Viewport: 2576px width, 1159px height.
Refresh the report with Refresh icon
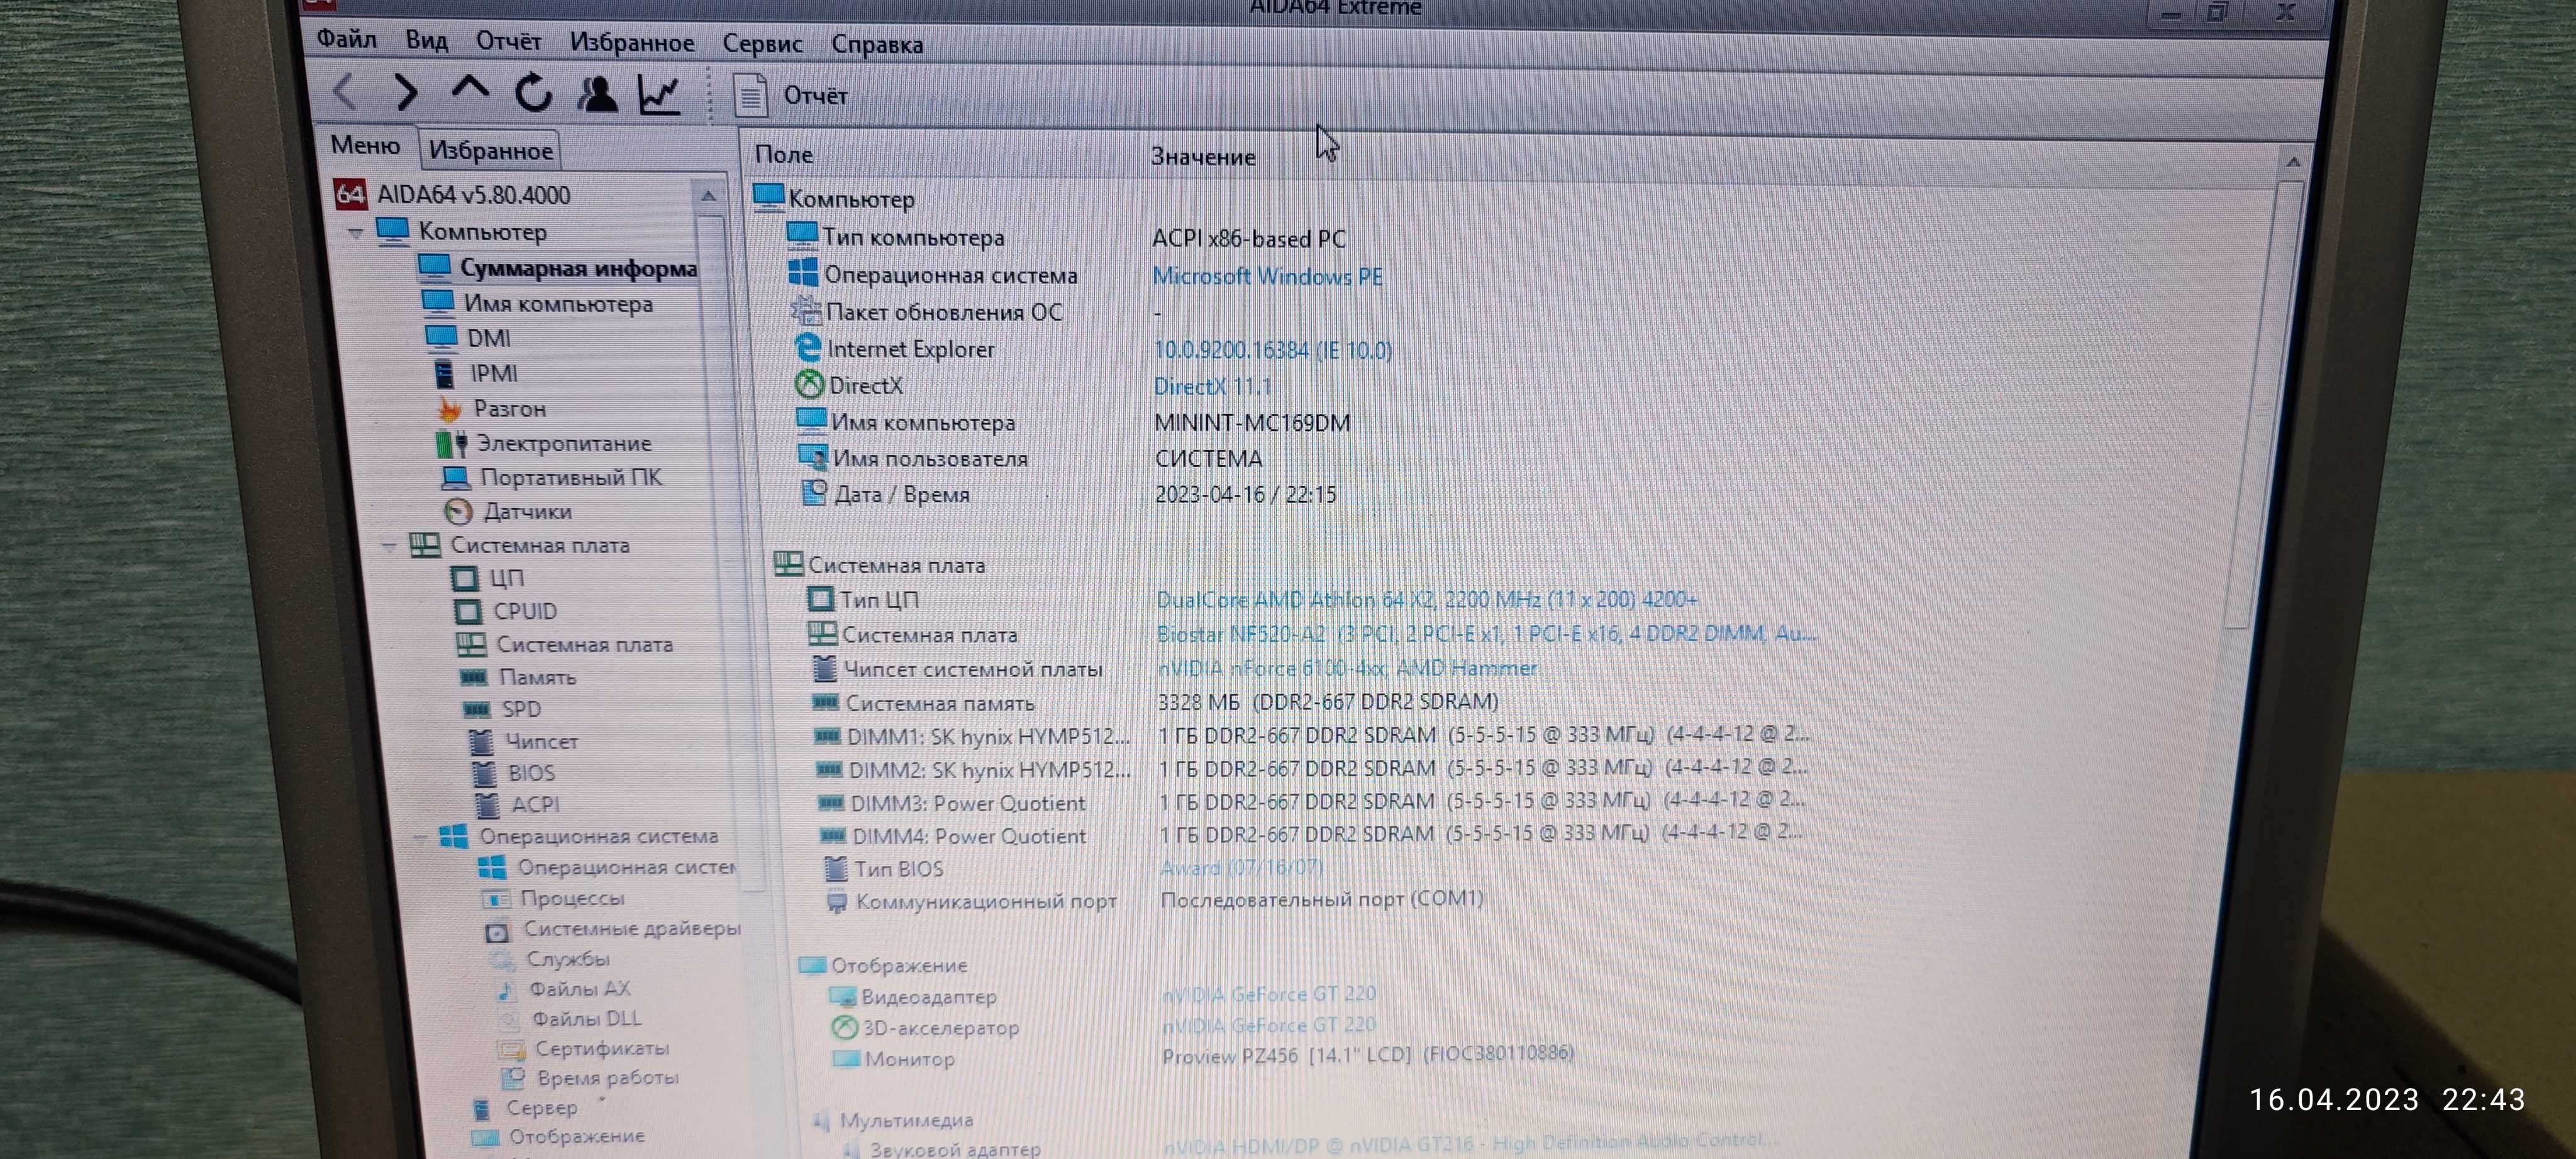533,93
